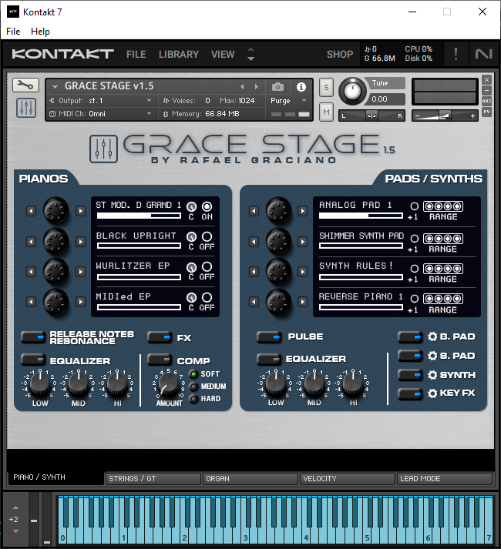This screenshot has height=549, width=501.
Task: Click the header up/down expand arrows
Action: 250,54
